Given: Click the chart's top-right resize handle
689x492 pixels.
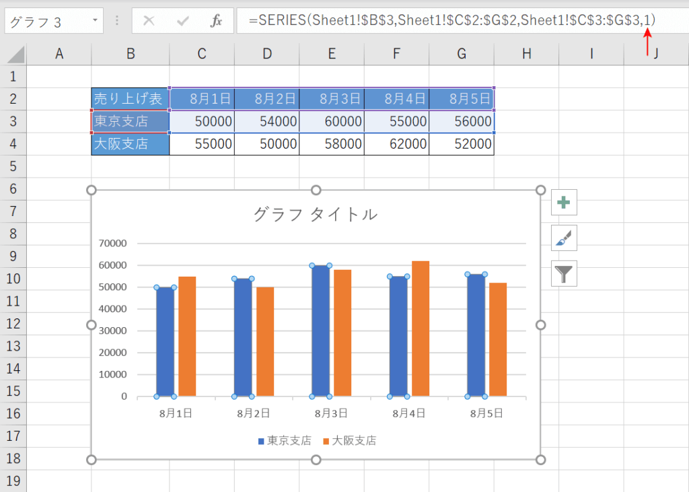Looking at the screenshot, I should [x=540, y=190].
